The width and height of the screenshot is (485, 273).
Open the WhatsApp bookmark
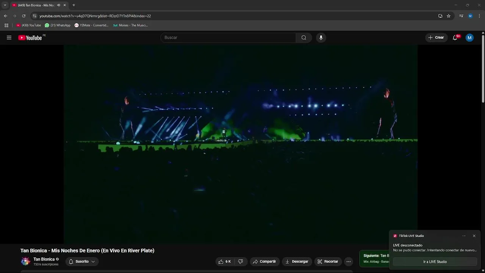pyautogui.click(x=58, y=25)
